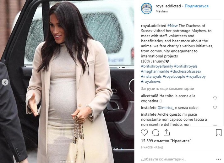Screen dimensions: 224x163
Task: Open royal.addicted profile avatar
Action: [146, 8]
